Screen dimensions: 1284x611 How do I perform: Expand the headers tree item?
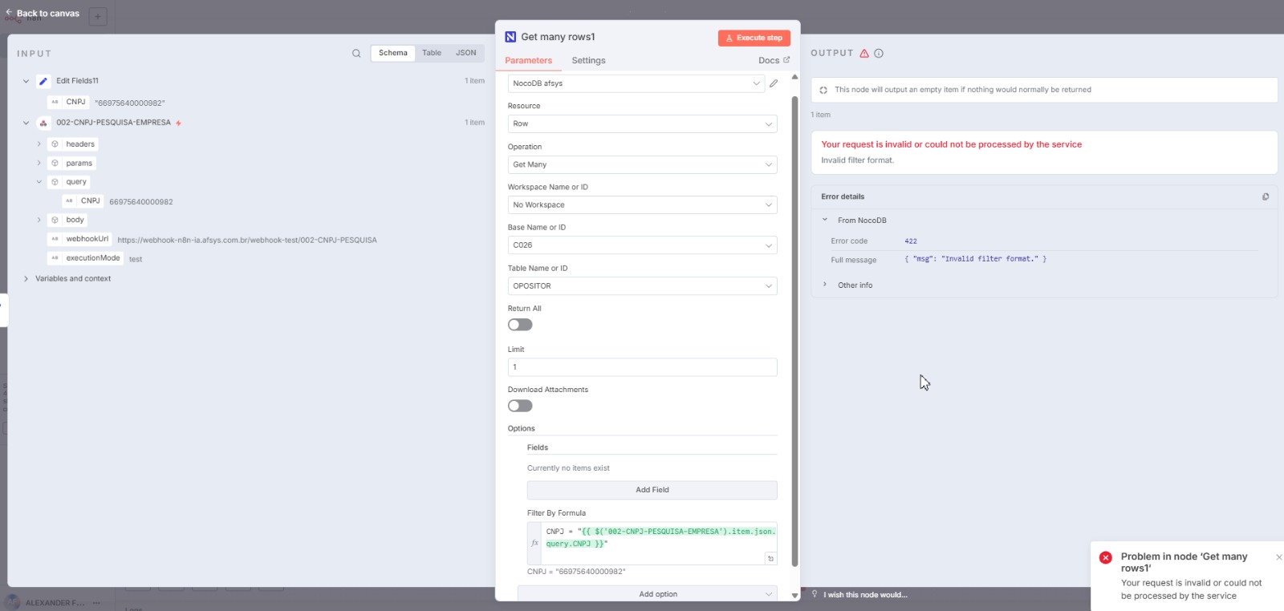[x=39, y=144]
